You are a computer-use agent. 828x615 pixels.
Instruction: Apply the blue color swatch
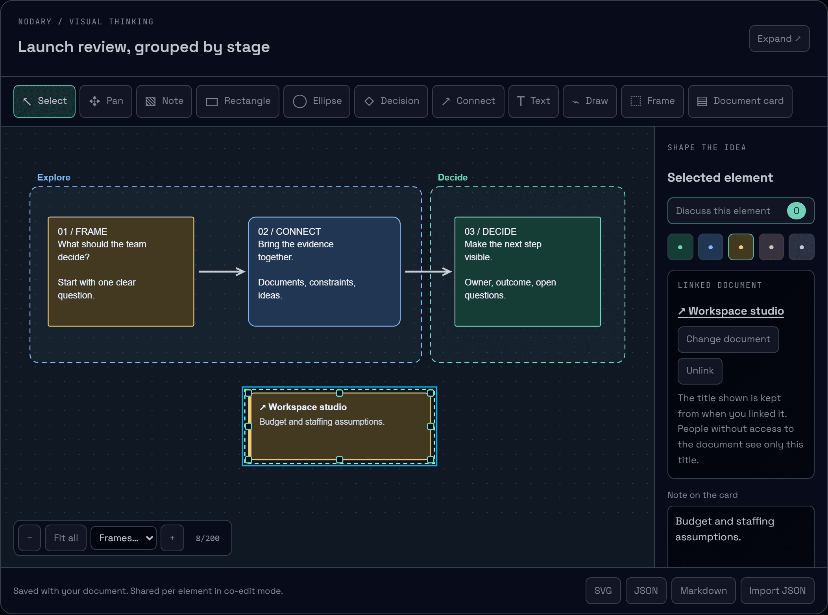(711, 247)
